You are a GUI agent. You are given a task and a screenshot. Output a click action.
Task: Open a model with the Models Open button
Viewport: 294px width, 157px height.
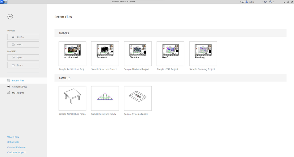[23, 37]
